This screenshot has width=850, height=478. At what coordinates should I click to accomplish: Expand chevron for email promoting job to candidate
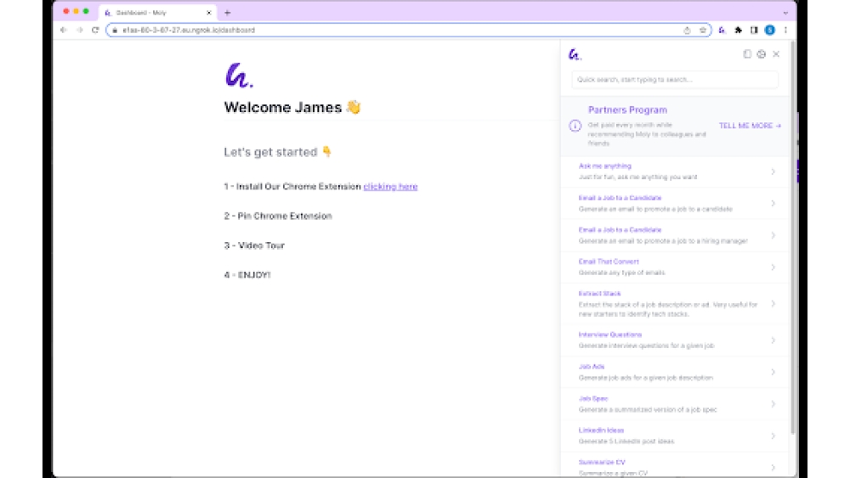tap(773, 204)
